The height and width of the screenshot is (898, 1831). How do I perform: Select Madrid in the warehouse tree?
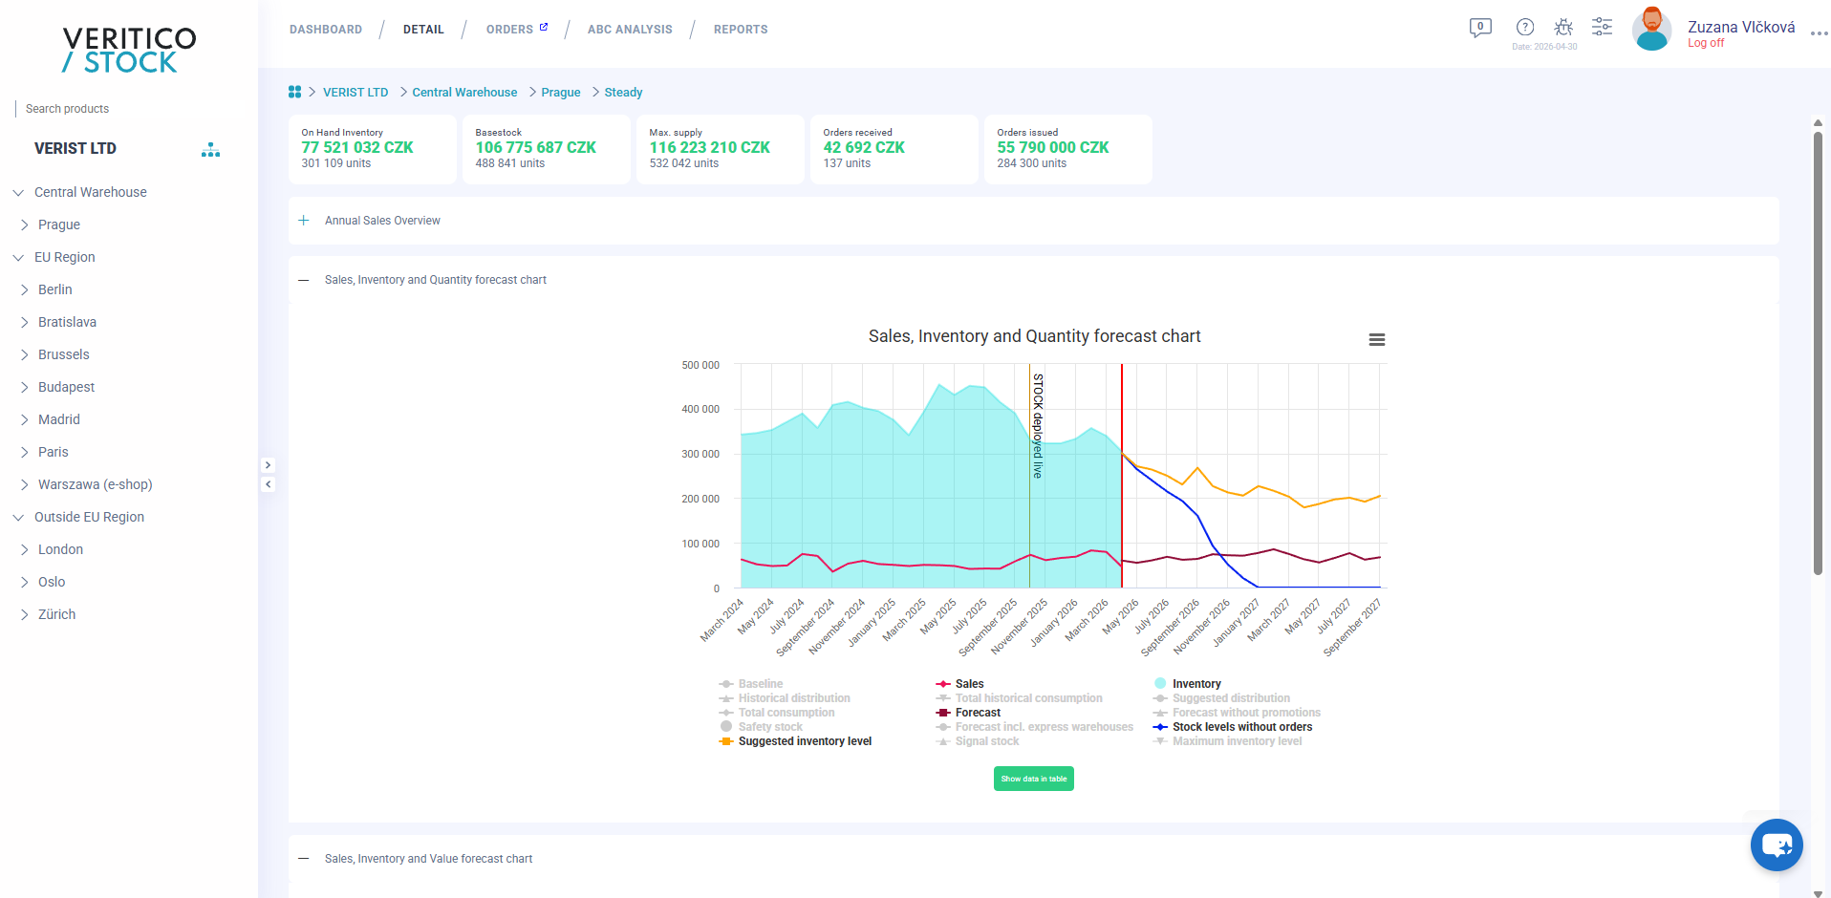[59, 419]
